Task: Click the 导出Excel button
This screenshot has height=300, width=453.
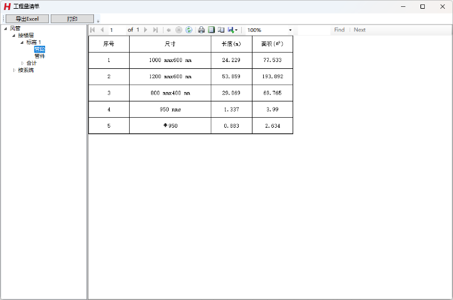Action: pyautogui.click(x=27, y=19)
